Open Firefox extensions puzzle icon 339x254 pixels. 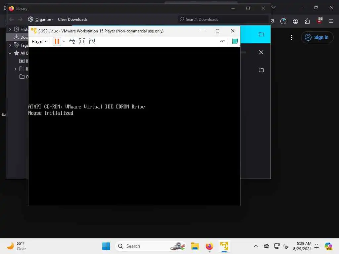pos(307,21)
